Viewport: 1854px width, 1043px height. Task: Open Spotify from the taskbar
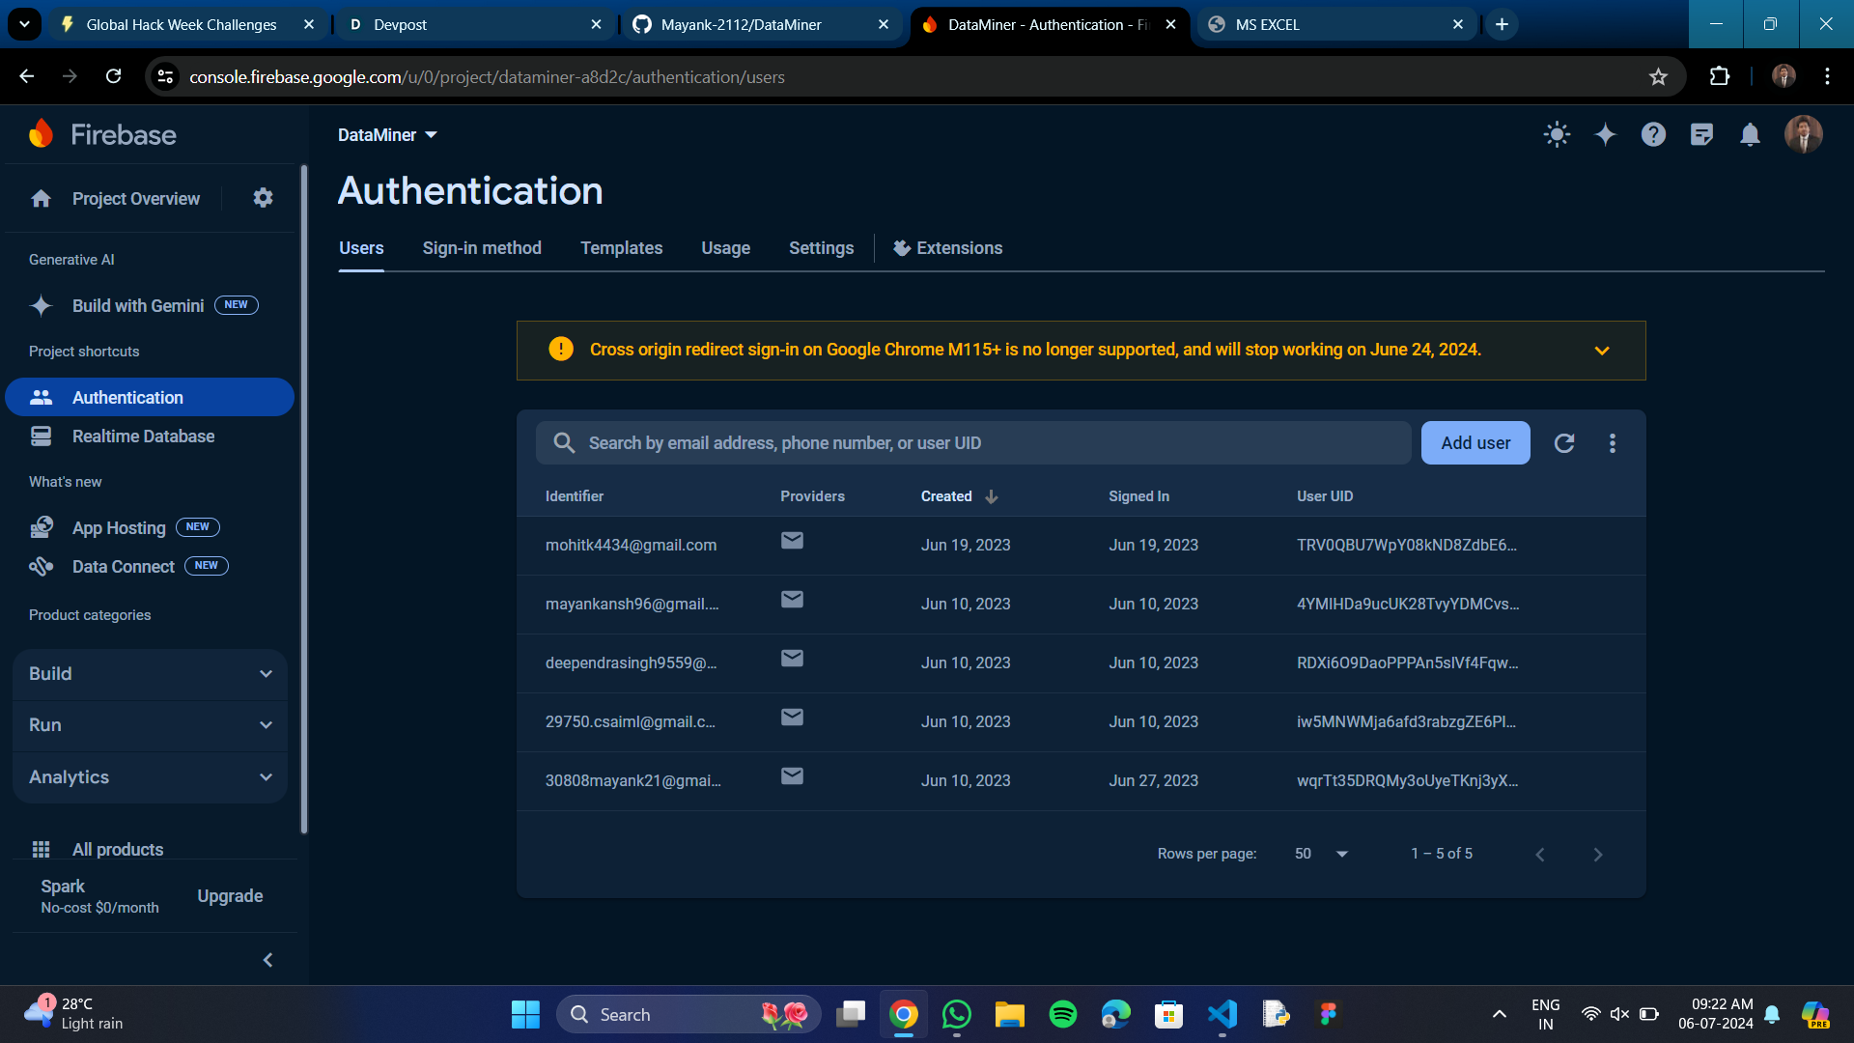[1062, 1014]
